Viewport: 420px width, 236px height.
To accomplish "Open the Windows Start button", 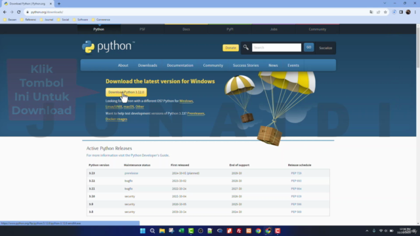I will pos(142,231).
